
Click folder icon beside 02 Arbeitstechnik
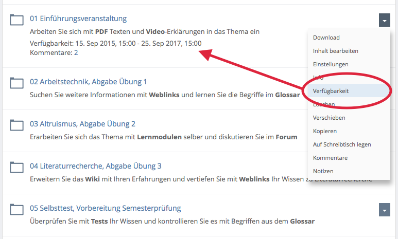click(x=17, y=82)
